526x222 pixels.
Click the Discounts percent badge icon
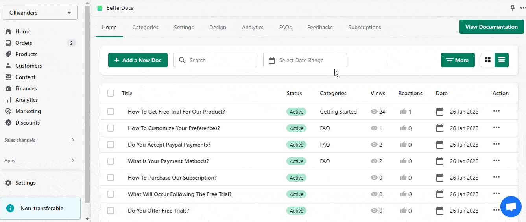[x=8, y=123]
